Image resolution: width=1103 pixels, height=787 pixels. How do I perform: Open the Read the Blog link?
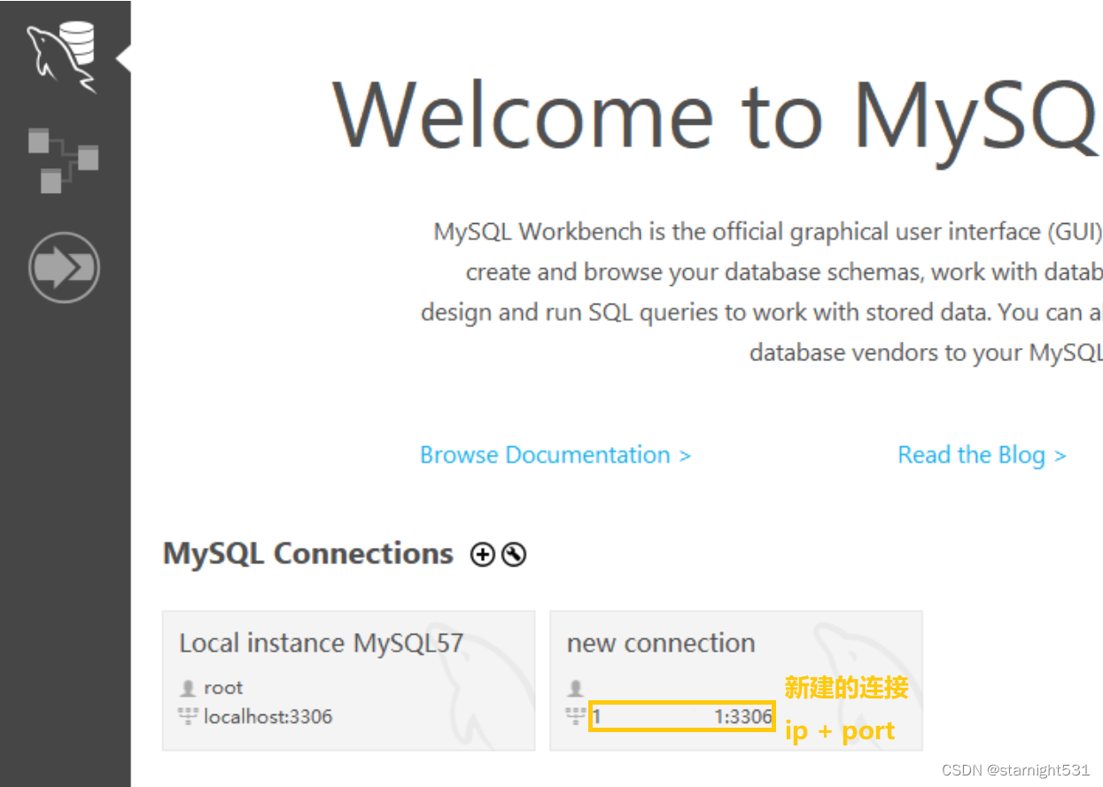point(982,455)
